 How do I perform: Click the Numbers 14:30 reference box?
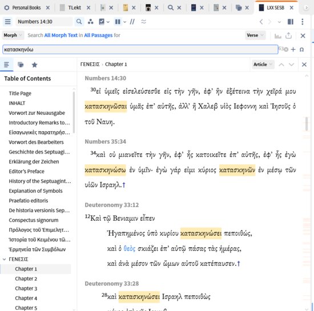pos(44,22)
